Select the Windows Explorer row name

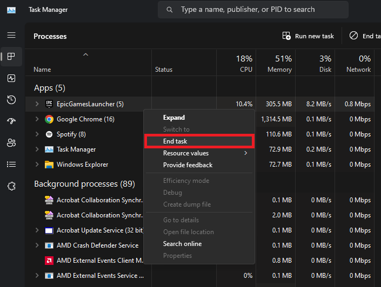point(82,165)
